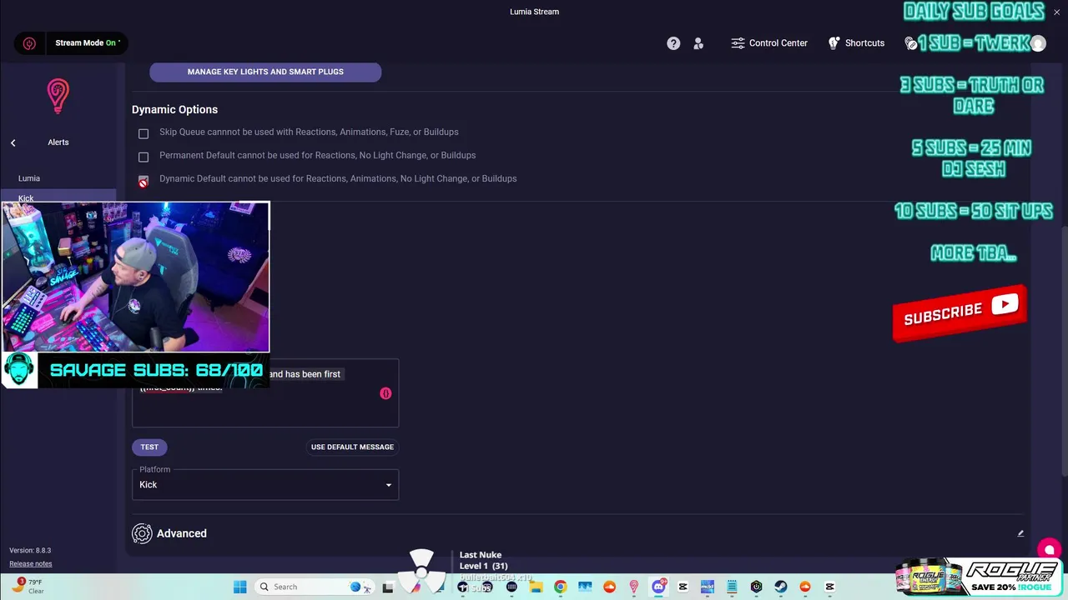Open SoundCloud icon left of Lumia taskbar icon
Screen dimensions: 1068x600
tap(609, 587)
